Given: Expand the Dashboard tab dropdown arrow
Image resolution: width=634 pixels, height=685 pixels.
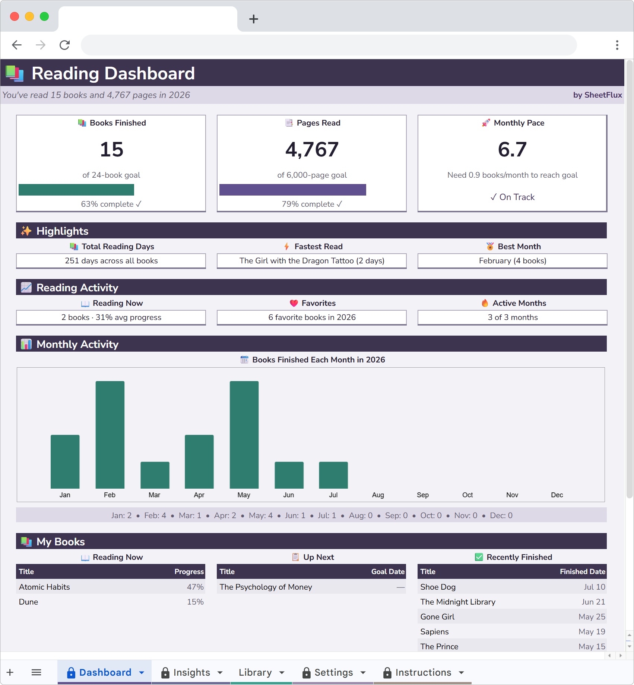Looking at the screenshot, I should pyautogui.click(x=141, y=672).
